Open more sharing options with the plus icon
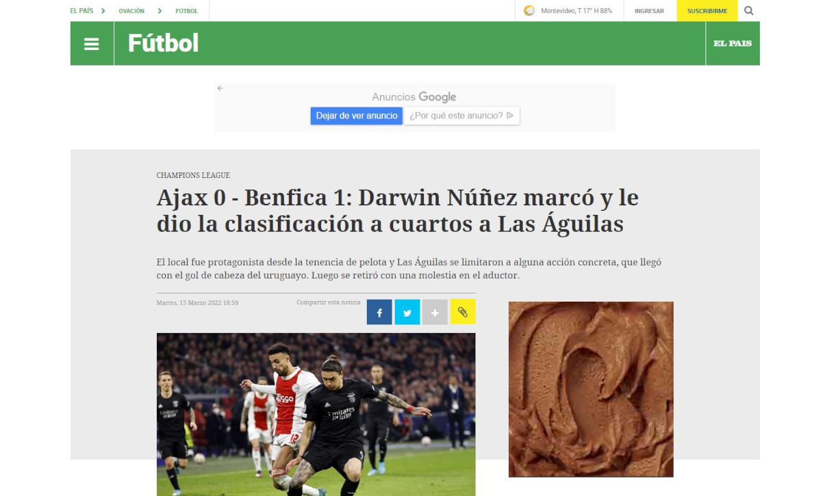This screenshot has width=827, height=496. [435, 312]
